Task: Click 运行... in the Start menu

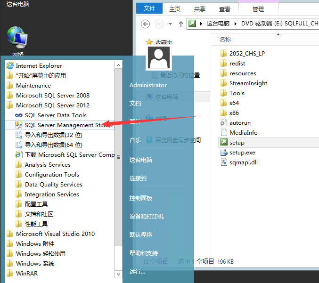Action: pyautogui.click(x=137, y=271)
